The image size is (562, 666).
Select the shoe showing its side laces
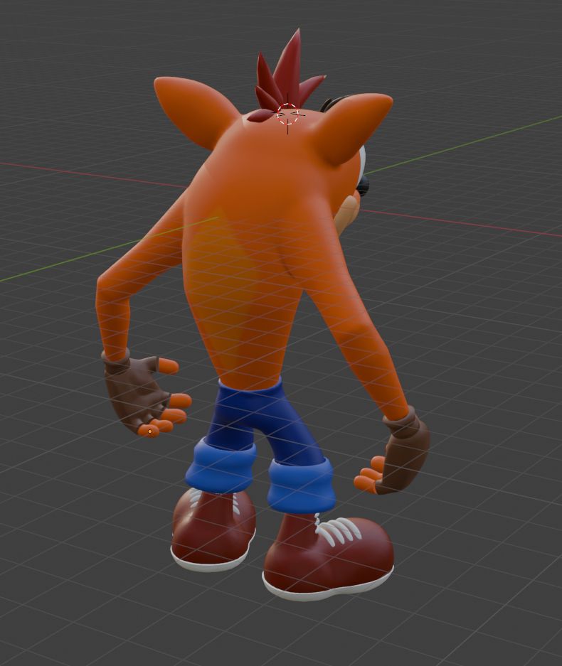tap(328, 557)
